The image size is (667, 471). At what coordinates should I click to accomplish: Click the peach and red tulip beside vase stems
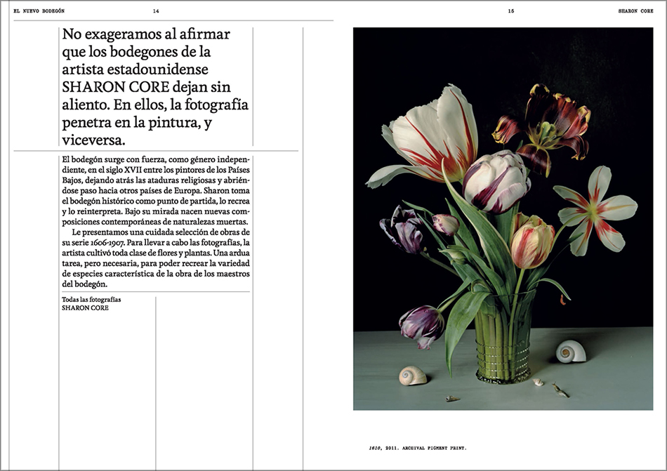pyautogui.click(x=532, y=240)
